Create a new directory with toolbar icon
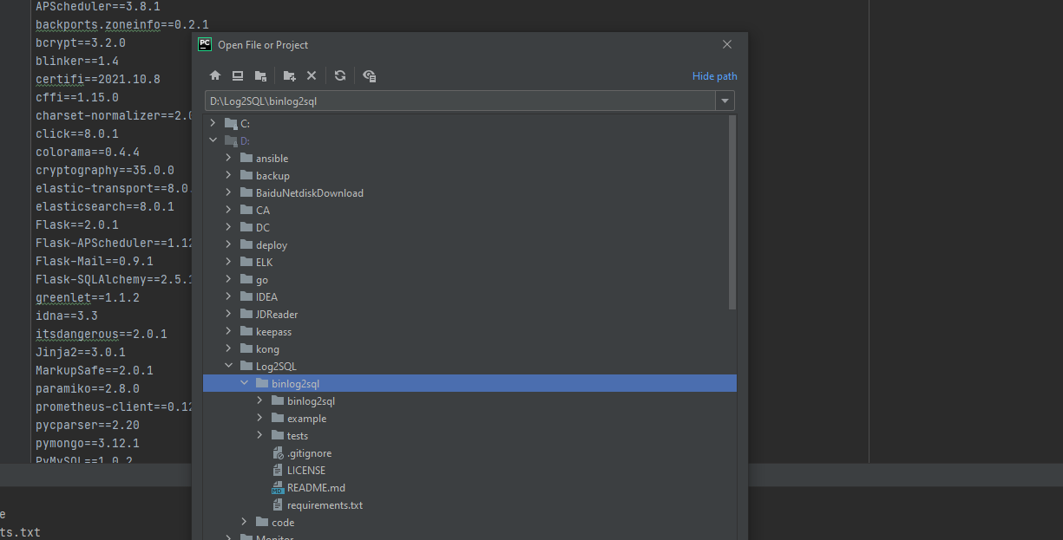The image size is (1063, 540). 289,75
